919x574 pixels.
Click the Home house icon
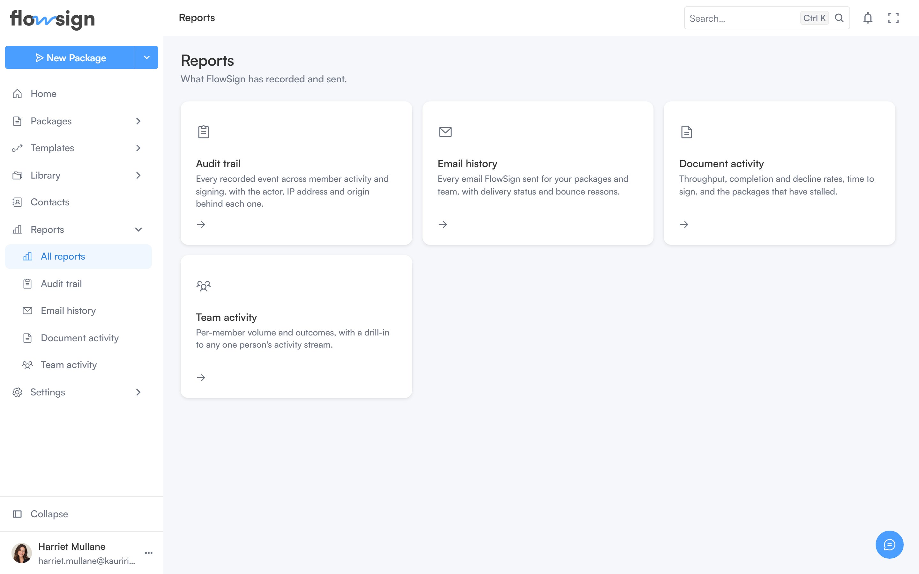click(17, 94)
